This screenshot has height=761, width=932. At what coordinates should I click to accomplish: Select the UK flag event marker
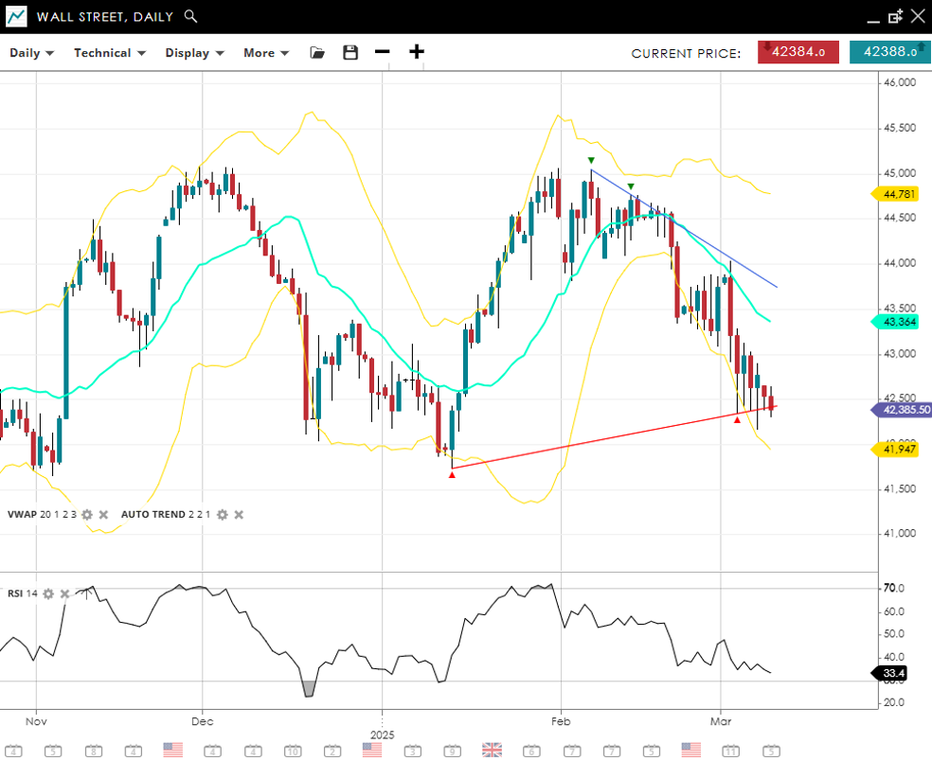tap(492, 750)
